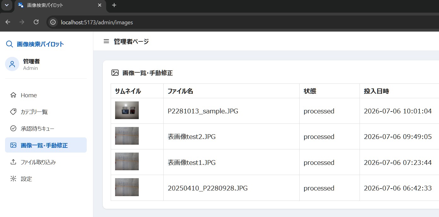Click the browser forward arrow
Image resolution: width=439 pixels, height=217 pixels.
click(x=22, y=22)
